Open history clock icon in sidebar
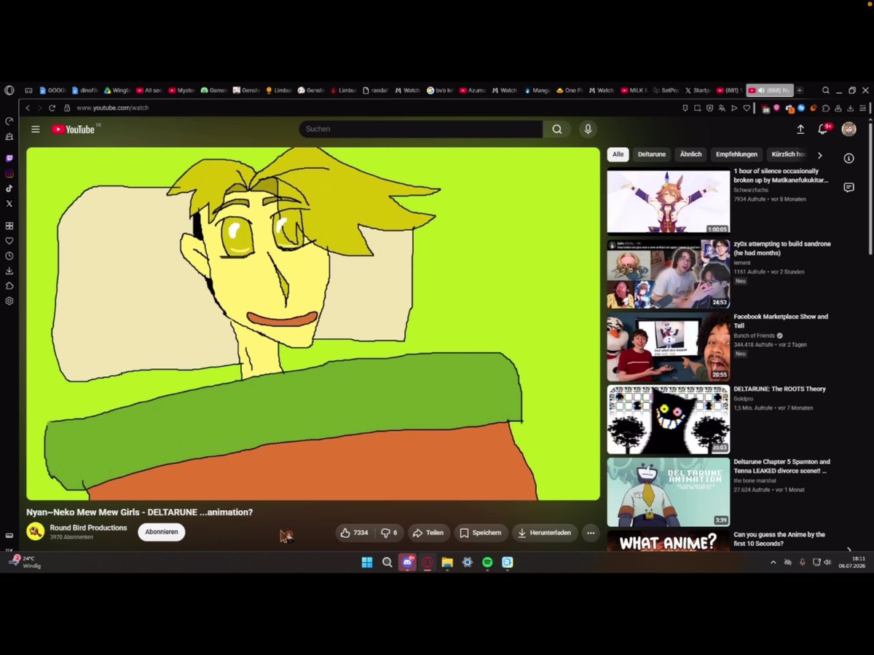 coord(9,256)
